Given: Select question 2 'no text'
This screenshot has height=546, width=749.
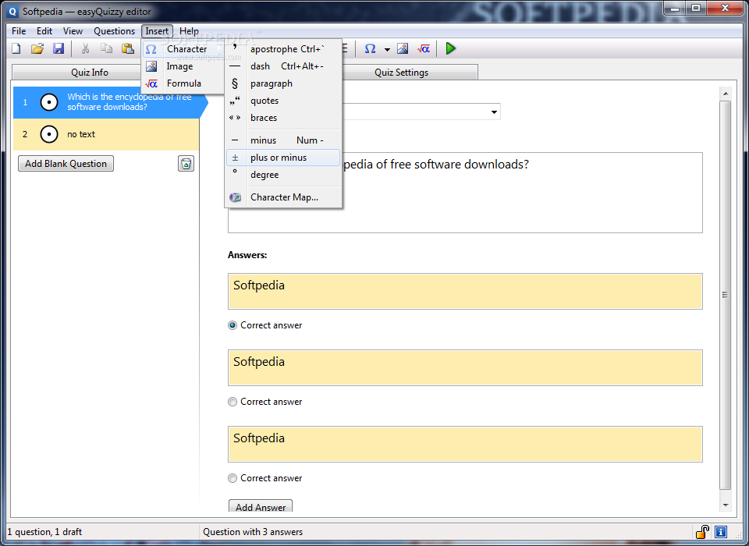Looking at the screenshot, I should 106,134.
